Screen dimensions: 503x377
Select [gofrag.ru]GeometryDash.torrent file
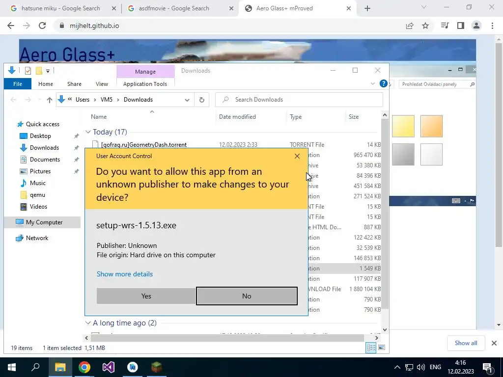[x=144, y=145]
